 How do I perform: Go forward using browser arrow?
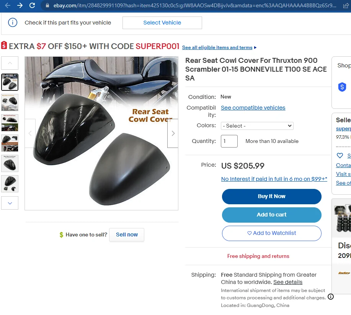click(20, 5)
